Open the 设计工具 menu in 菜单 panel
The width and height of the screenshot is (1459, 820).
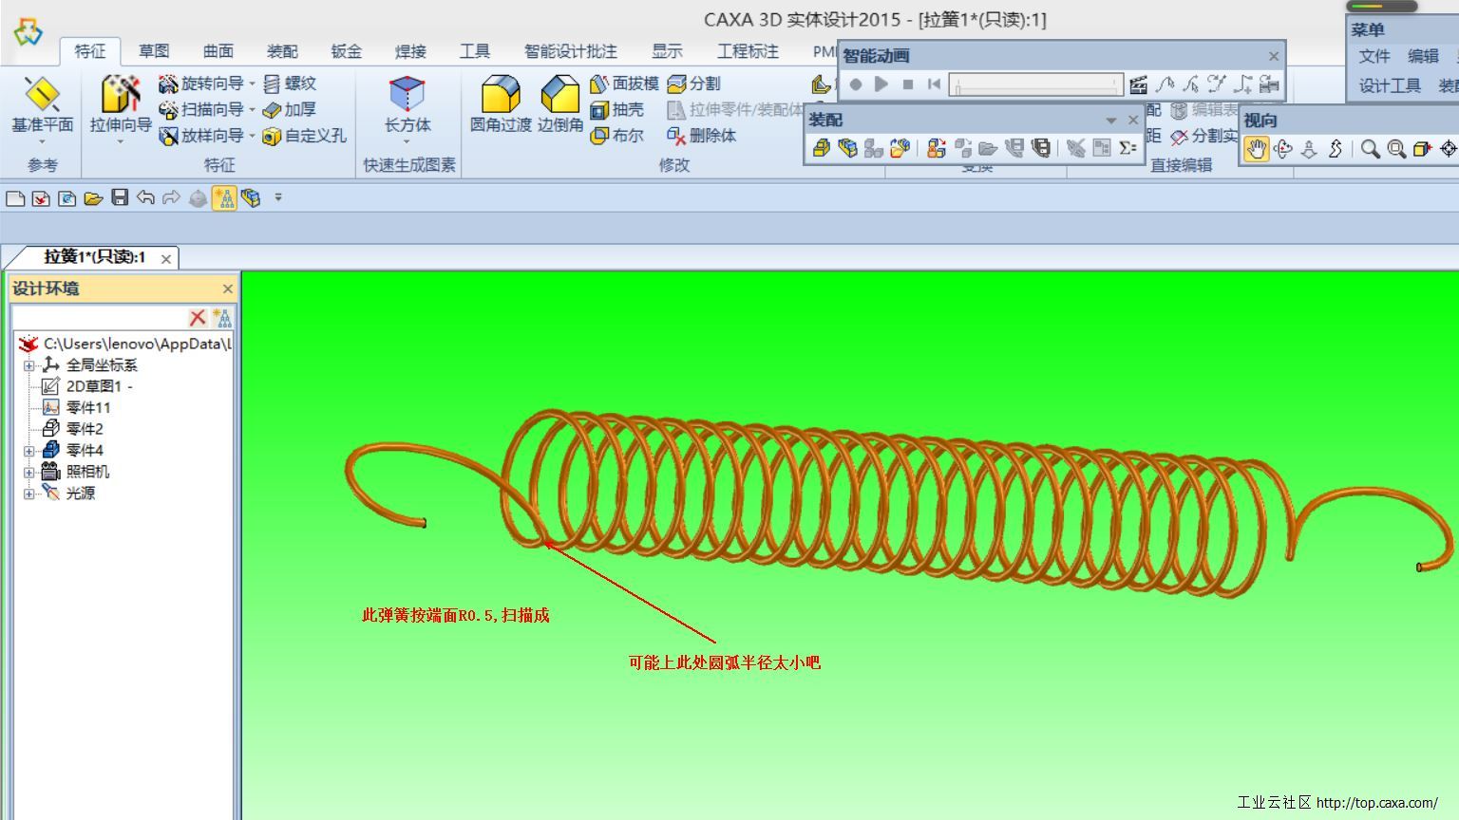1390,86
